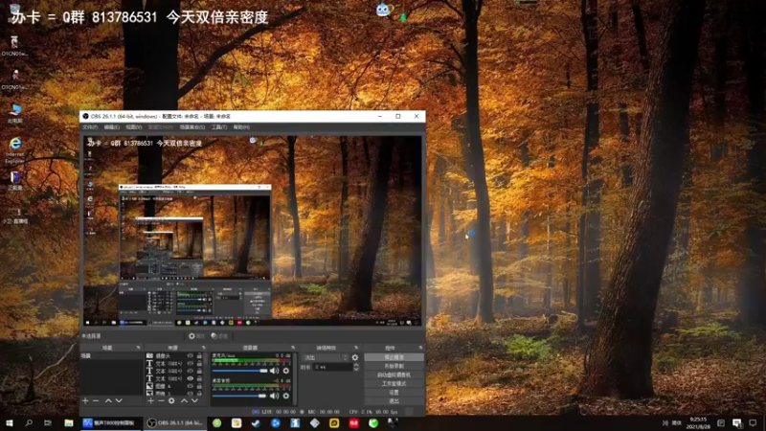Screen dimensions: 766x431
Task: Open the Steam icon on the taskbar
Action: click(256, 423)
